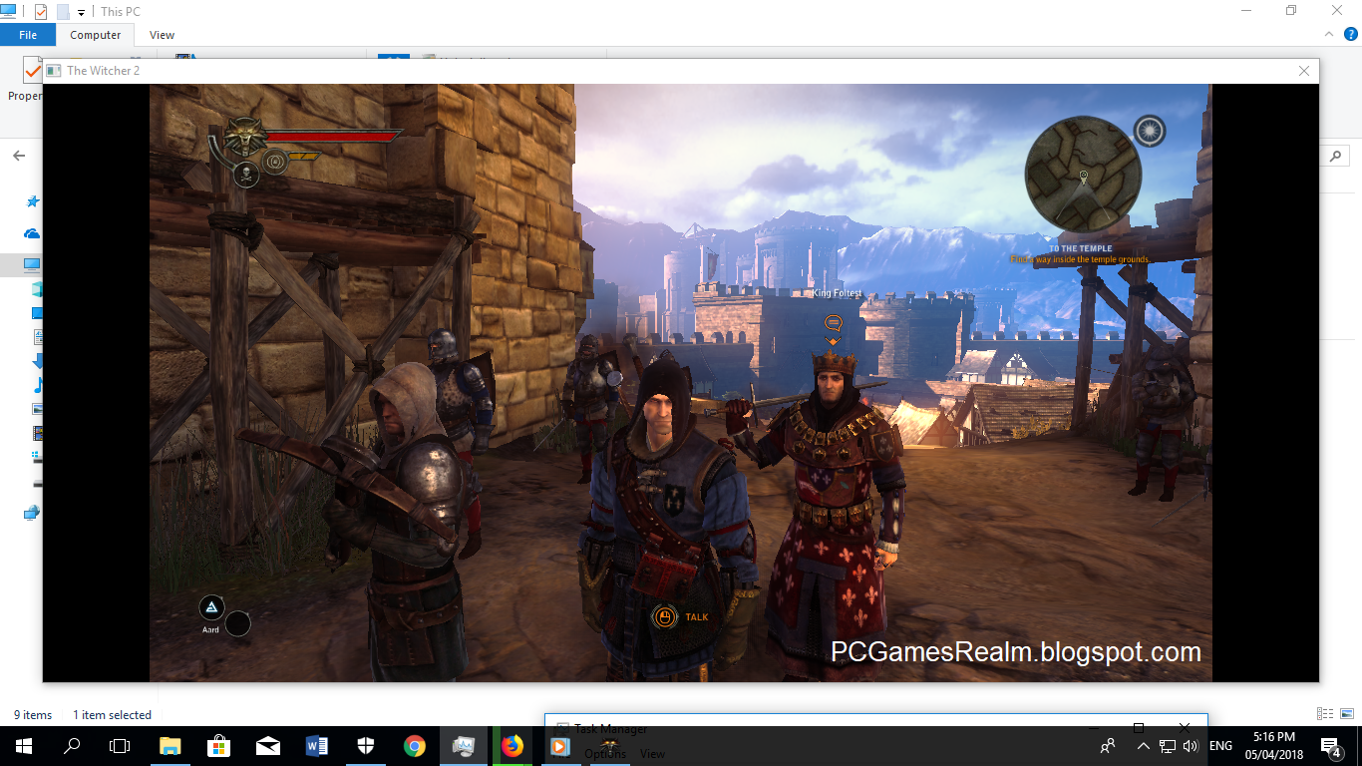Switch to the Computer ribbon tab

96,35
